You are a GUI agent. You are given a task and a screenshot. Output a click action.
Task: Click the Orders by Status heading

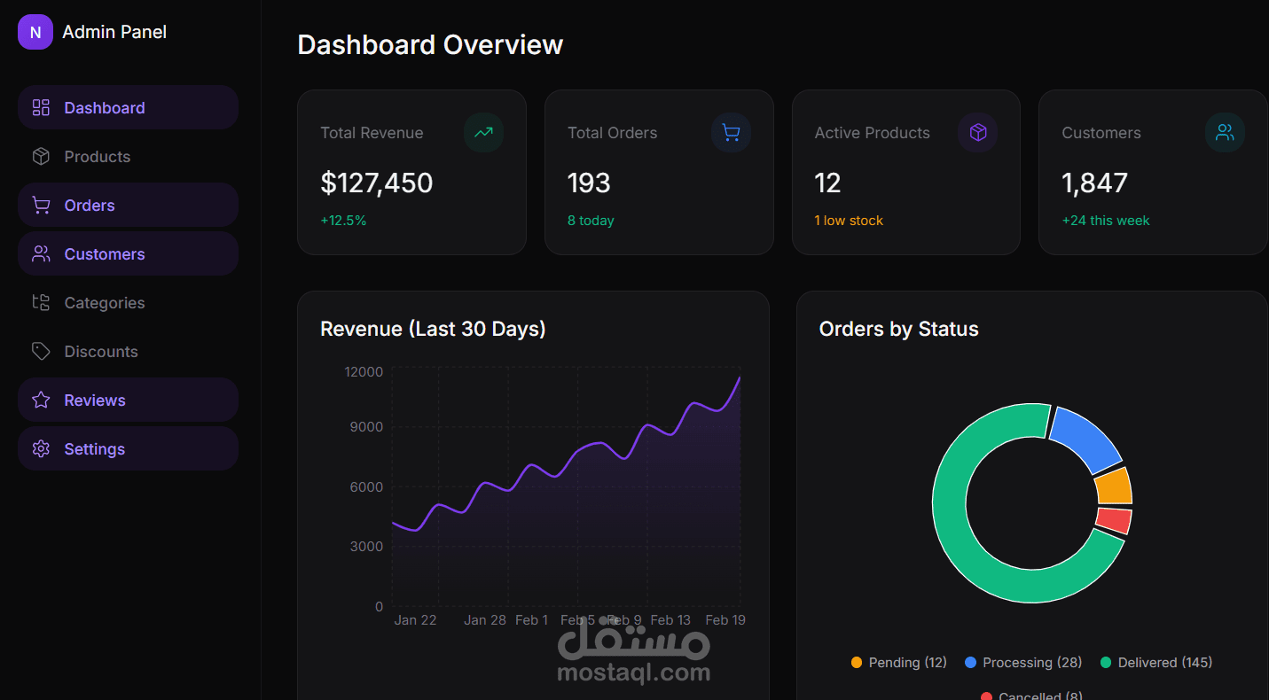point(898,329)
